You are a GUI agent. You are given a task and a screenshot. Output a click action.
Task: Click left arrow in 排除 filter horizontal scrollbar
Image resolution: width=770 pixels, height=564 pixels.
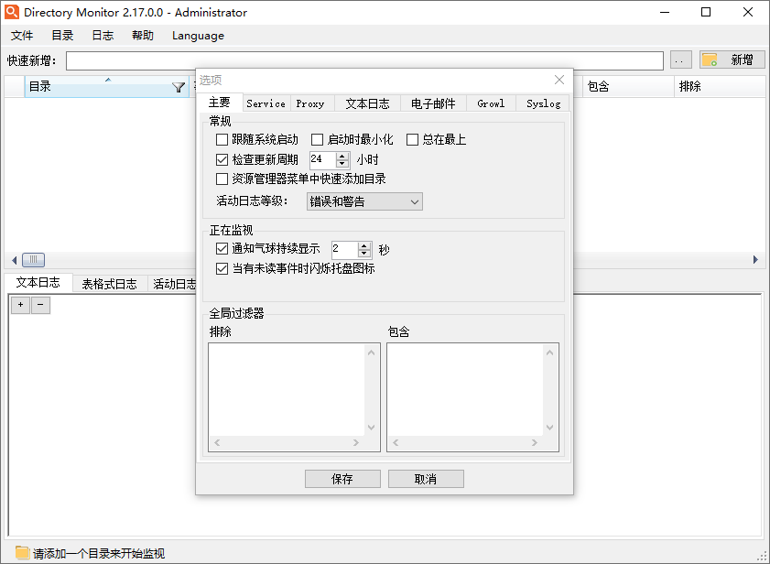tap(217, 442)
